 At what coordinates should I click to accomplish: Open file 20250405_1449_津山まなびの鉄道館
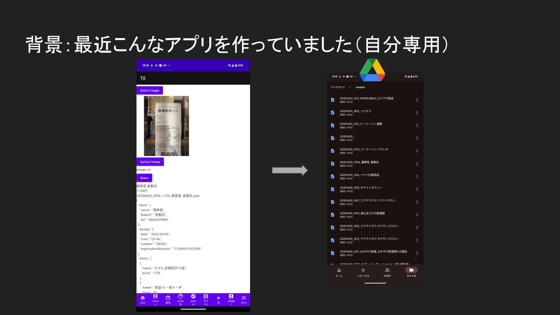coord(375,215)
